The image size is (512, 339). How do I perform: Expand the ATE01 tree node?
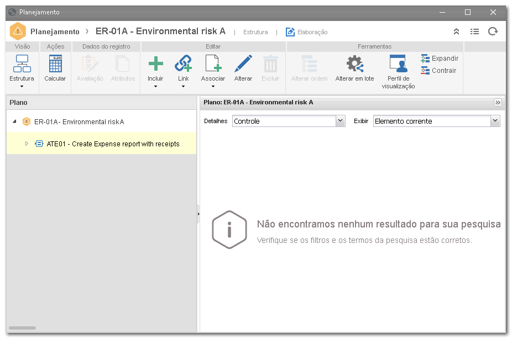point(27,144)
